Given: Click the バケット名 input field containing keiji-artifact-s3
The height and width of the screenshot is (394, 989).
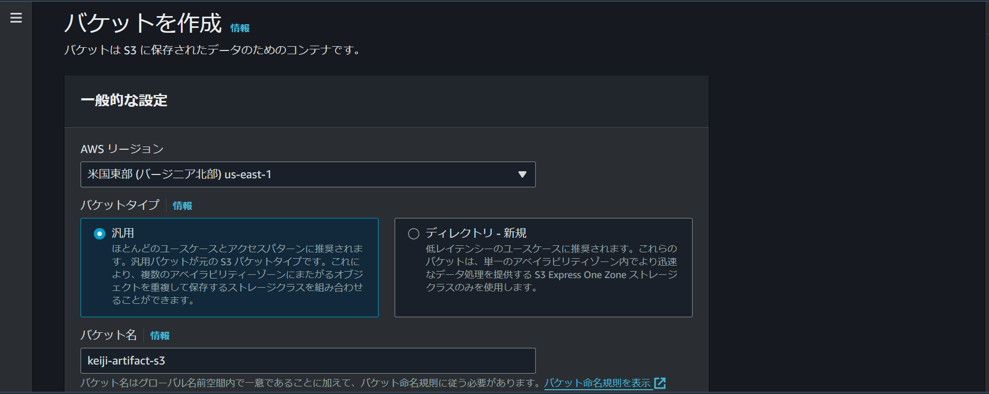Looking at the screenshot, I should (308, 361).
